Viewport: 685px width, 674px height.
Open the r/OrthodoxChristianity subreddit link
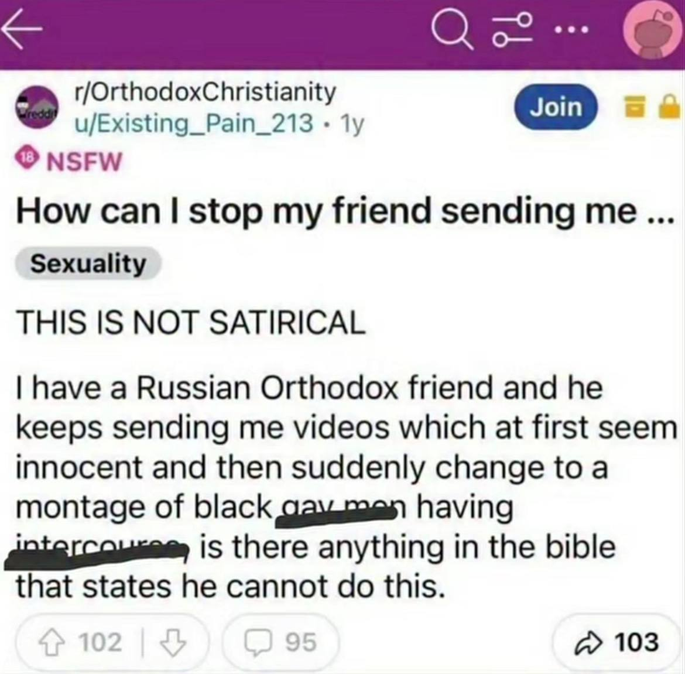click(x=204, y=92)
